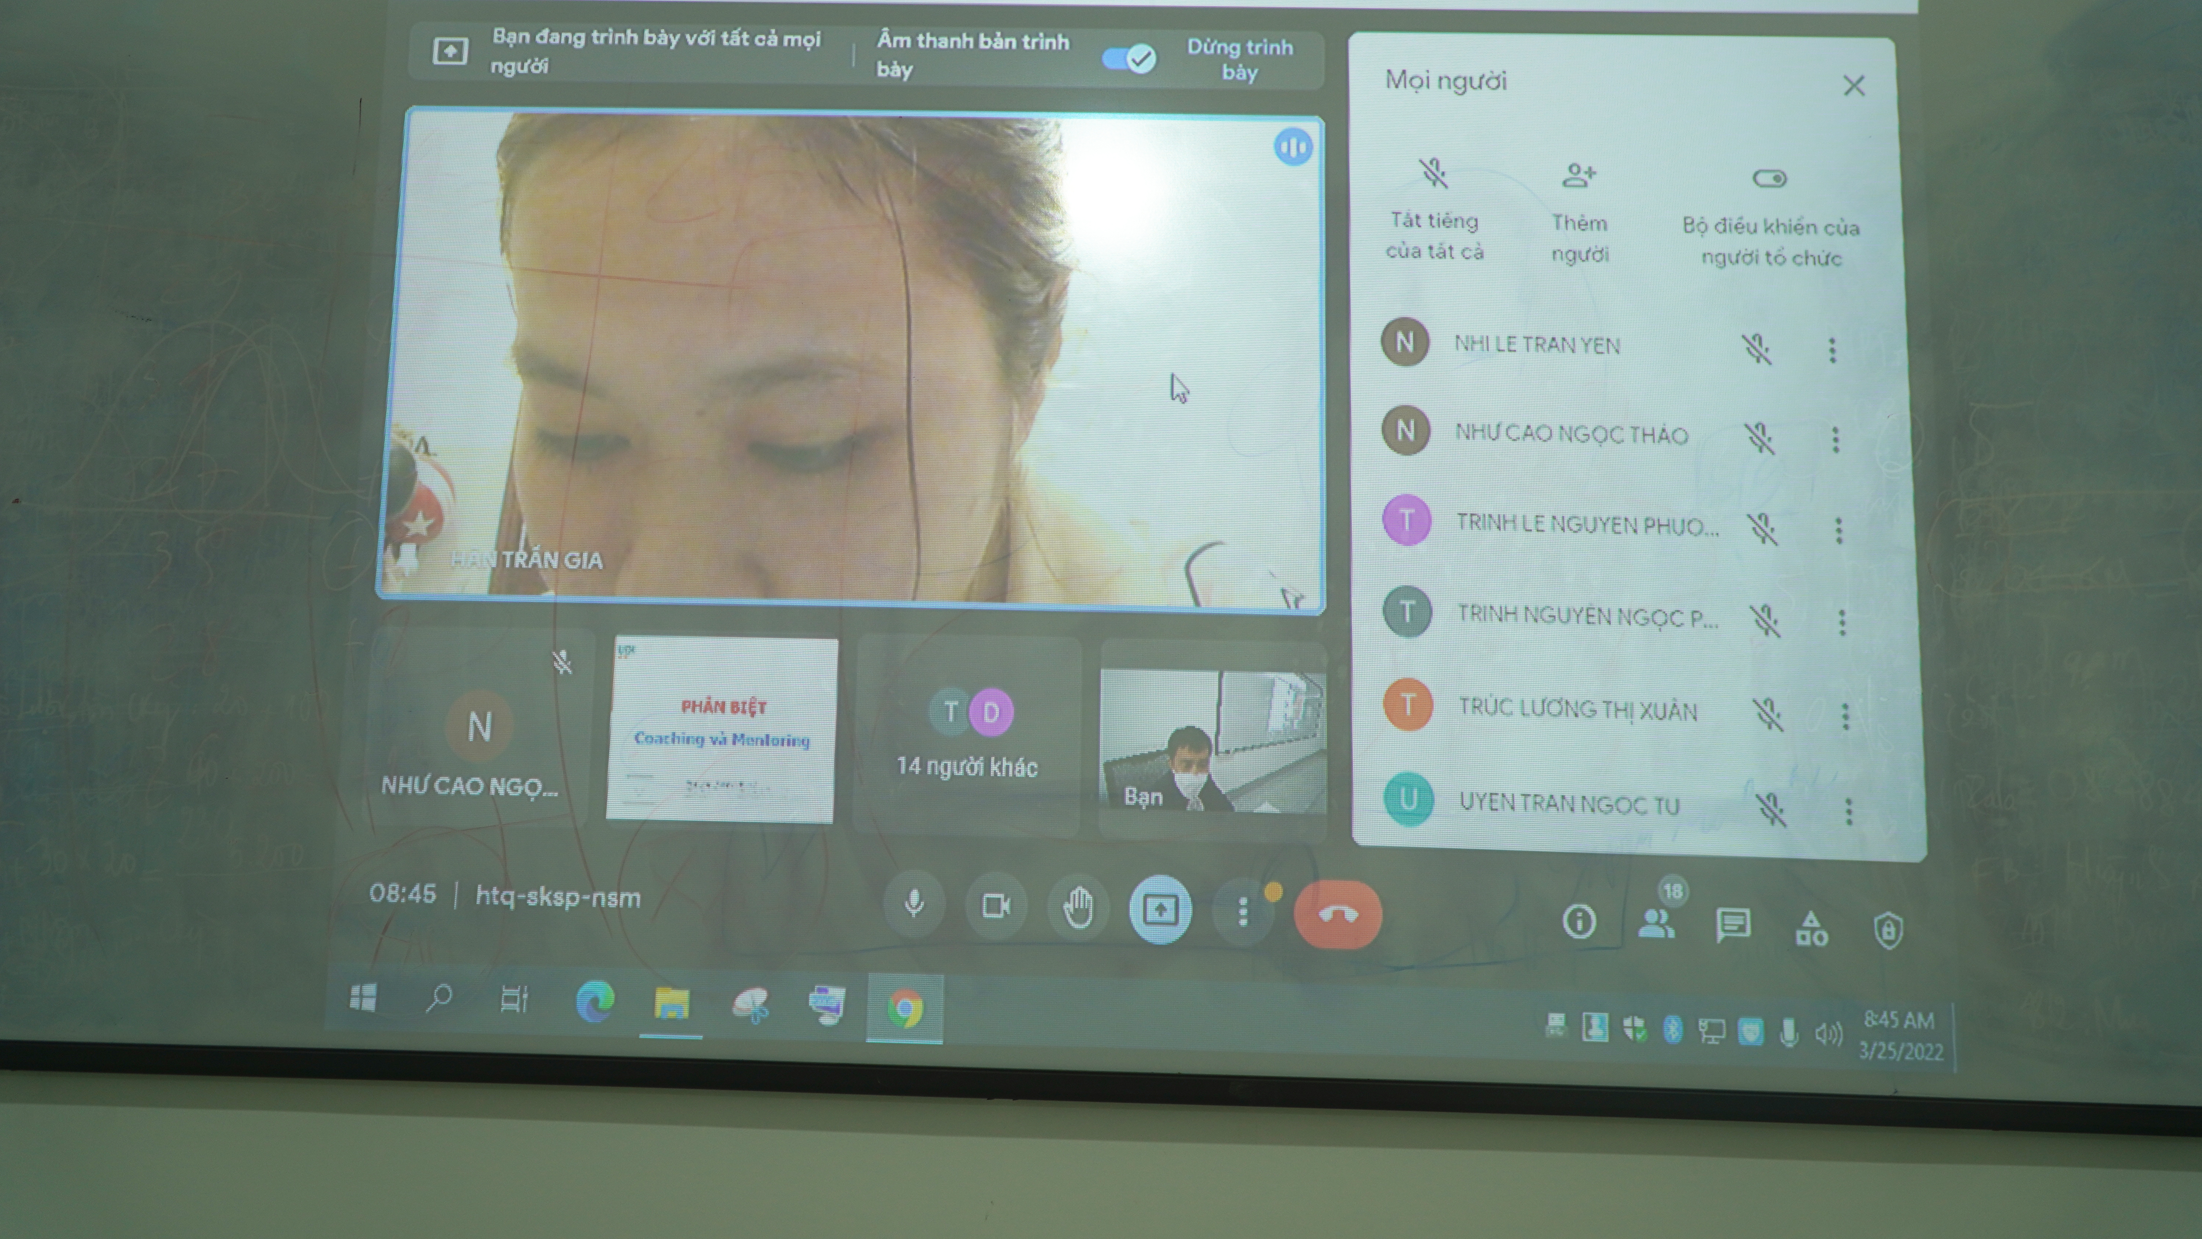2202x1239 pixels.
Task: Click Tắt tiếng của tất cả
Action: (x=1434, y=210)
